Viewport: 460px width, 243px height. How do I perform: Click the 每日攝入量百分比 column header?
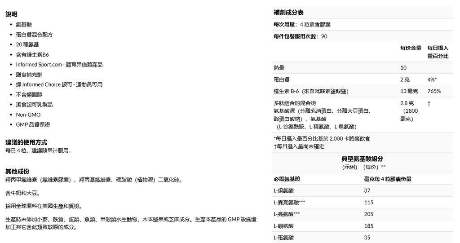pos(438,52)
